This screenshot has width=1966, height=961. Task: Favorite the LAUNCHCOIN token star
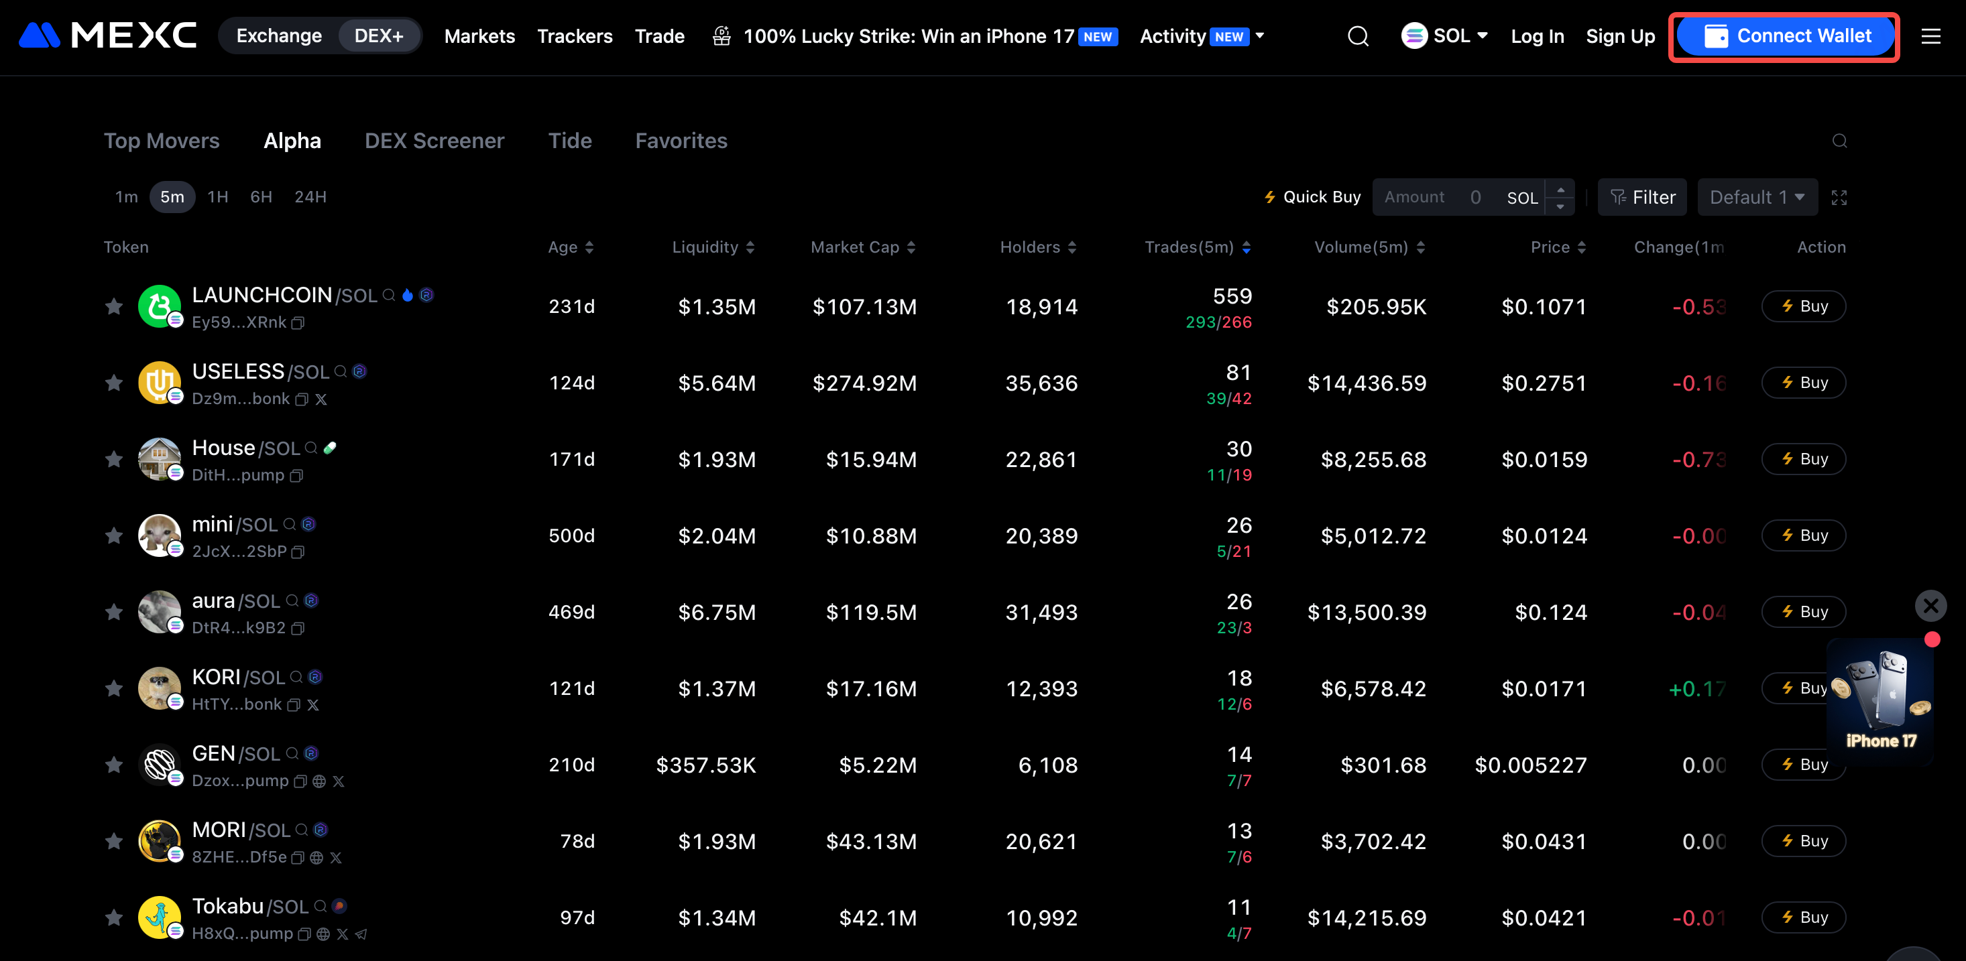pos(114,307)
